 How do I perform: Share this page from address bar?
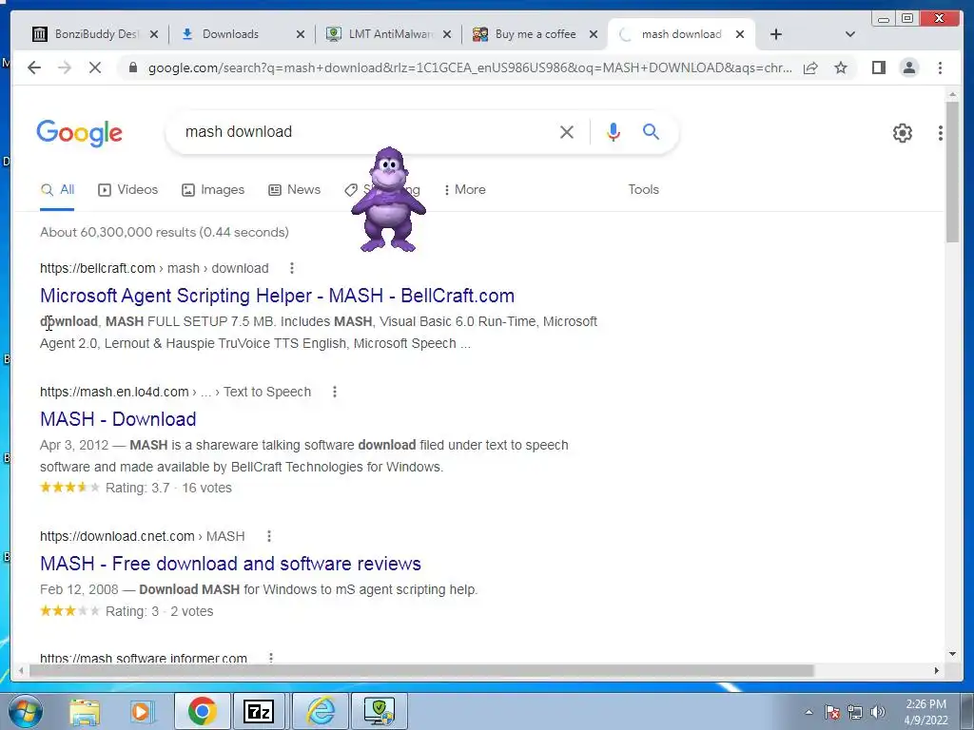[810, 67]
